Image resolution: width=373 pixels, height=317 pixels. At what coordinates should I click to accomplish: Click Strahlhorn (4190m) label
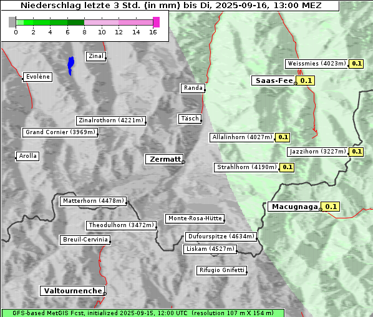click(247, 167)
